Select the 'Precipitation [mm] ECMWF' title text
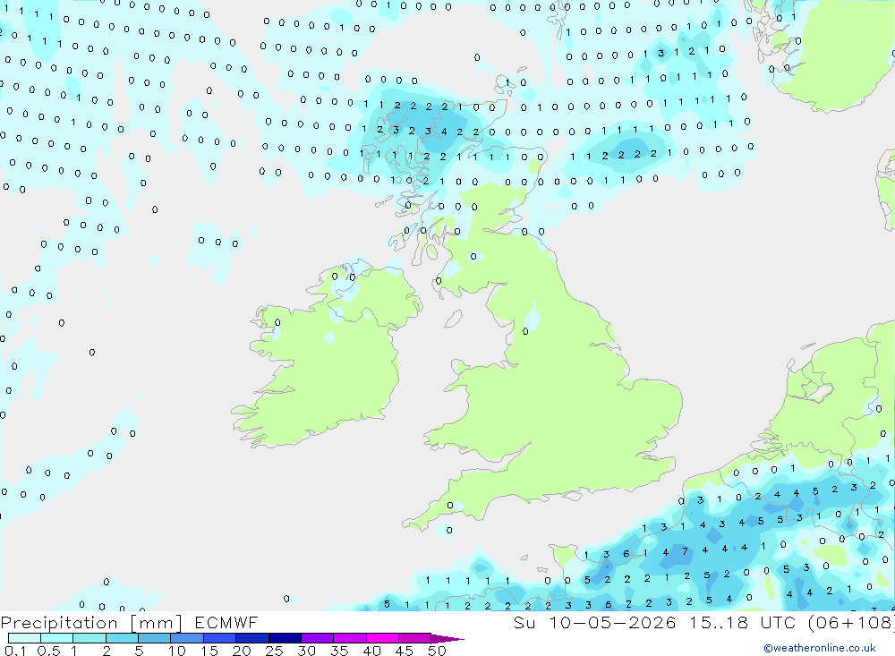This screenshot has height=656, width=895. (x=129, y=623)
